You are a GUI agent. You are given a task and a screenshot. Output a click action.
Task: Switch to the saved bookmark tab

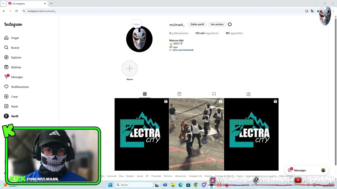[214, 94]
